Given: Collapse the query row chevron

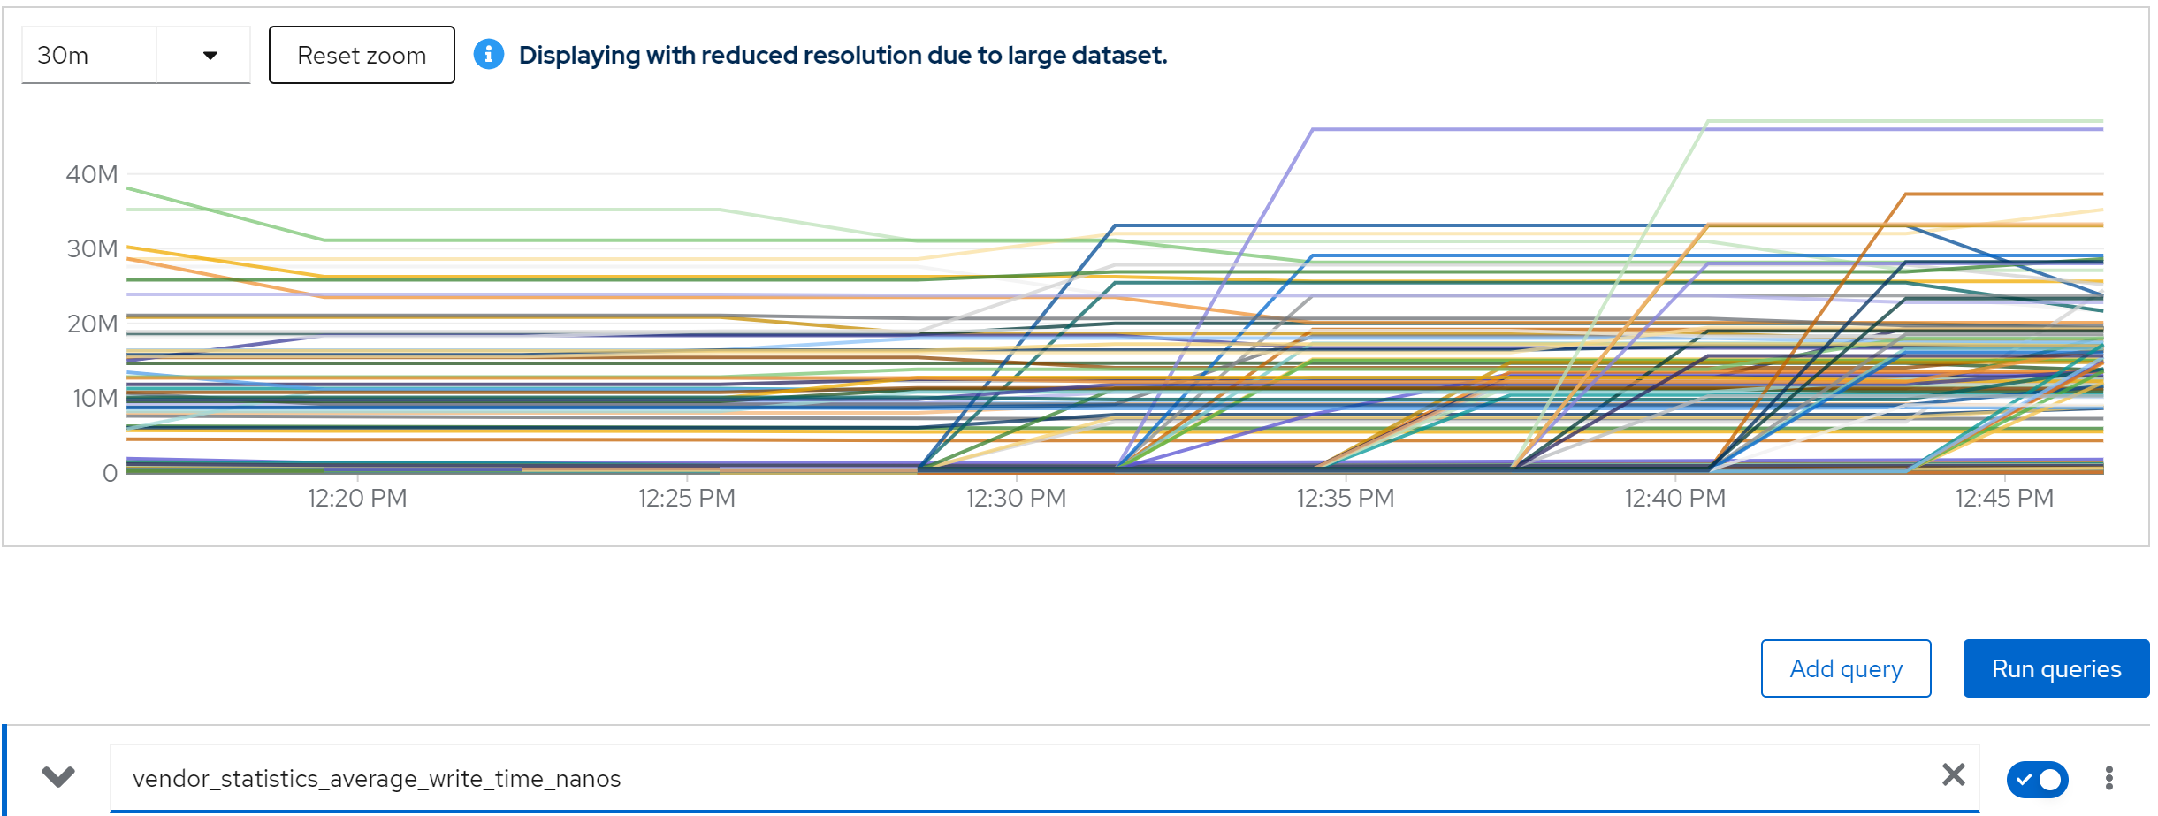Looking at the screenshot, I should coord(58,777).
